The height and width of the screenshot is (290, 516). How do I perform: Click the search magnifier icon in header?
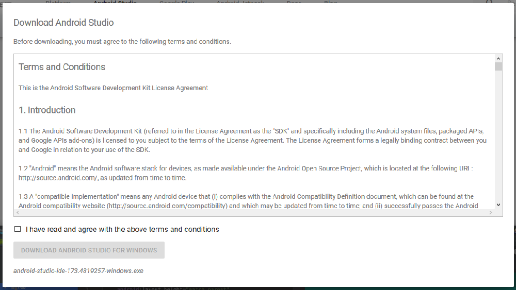[x=490, y=3]
